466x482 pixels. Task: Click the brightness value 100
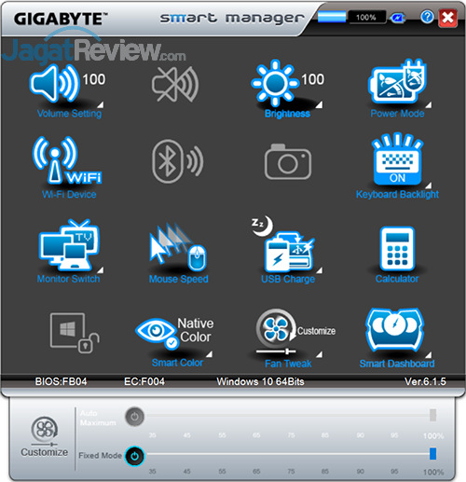click(313, 79)
